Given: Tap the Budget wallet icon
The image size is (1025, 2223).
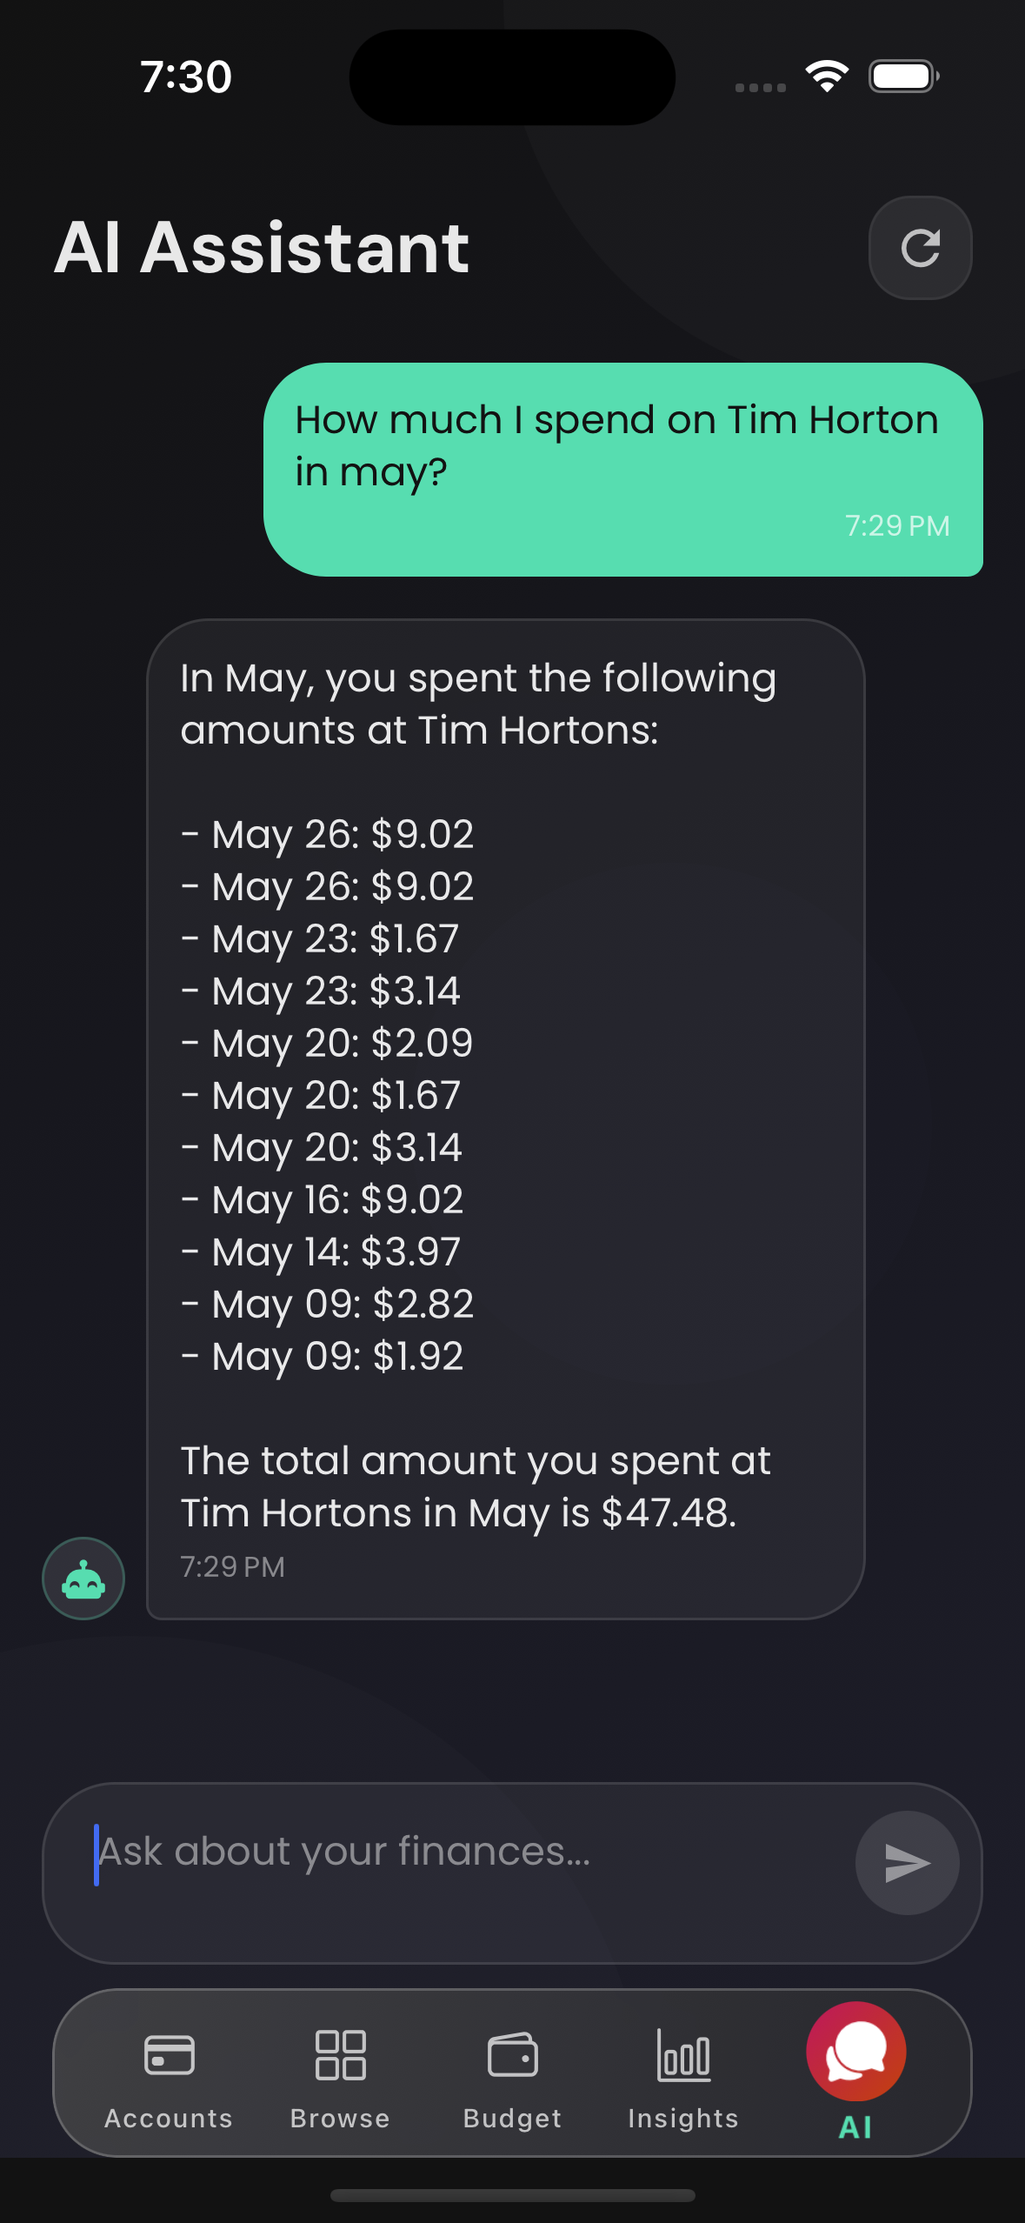Looking at the screenshot, I should click(512, 2055).
